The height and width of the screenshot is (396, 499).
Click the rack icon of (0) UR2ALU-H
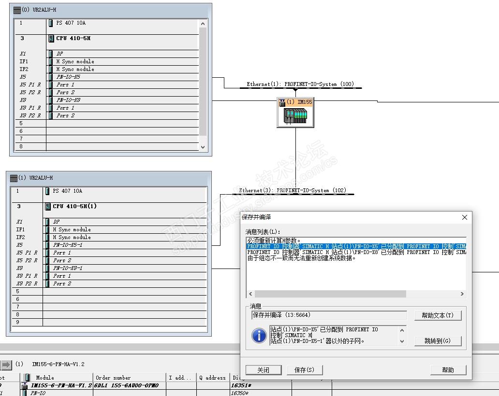coord(17,10)
